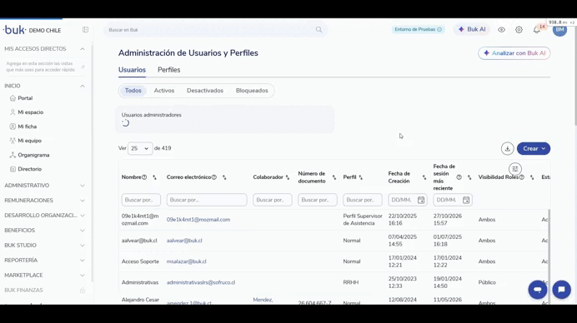577x323 pixels.
Task: Download the users list via download icon
Action: click(x=508, y=149)
